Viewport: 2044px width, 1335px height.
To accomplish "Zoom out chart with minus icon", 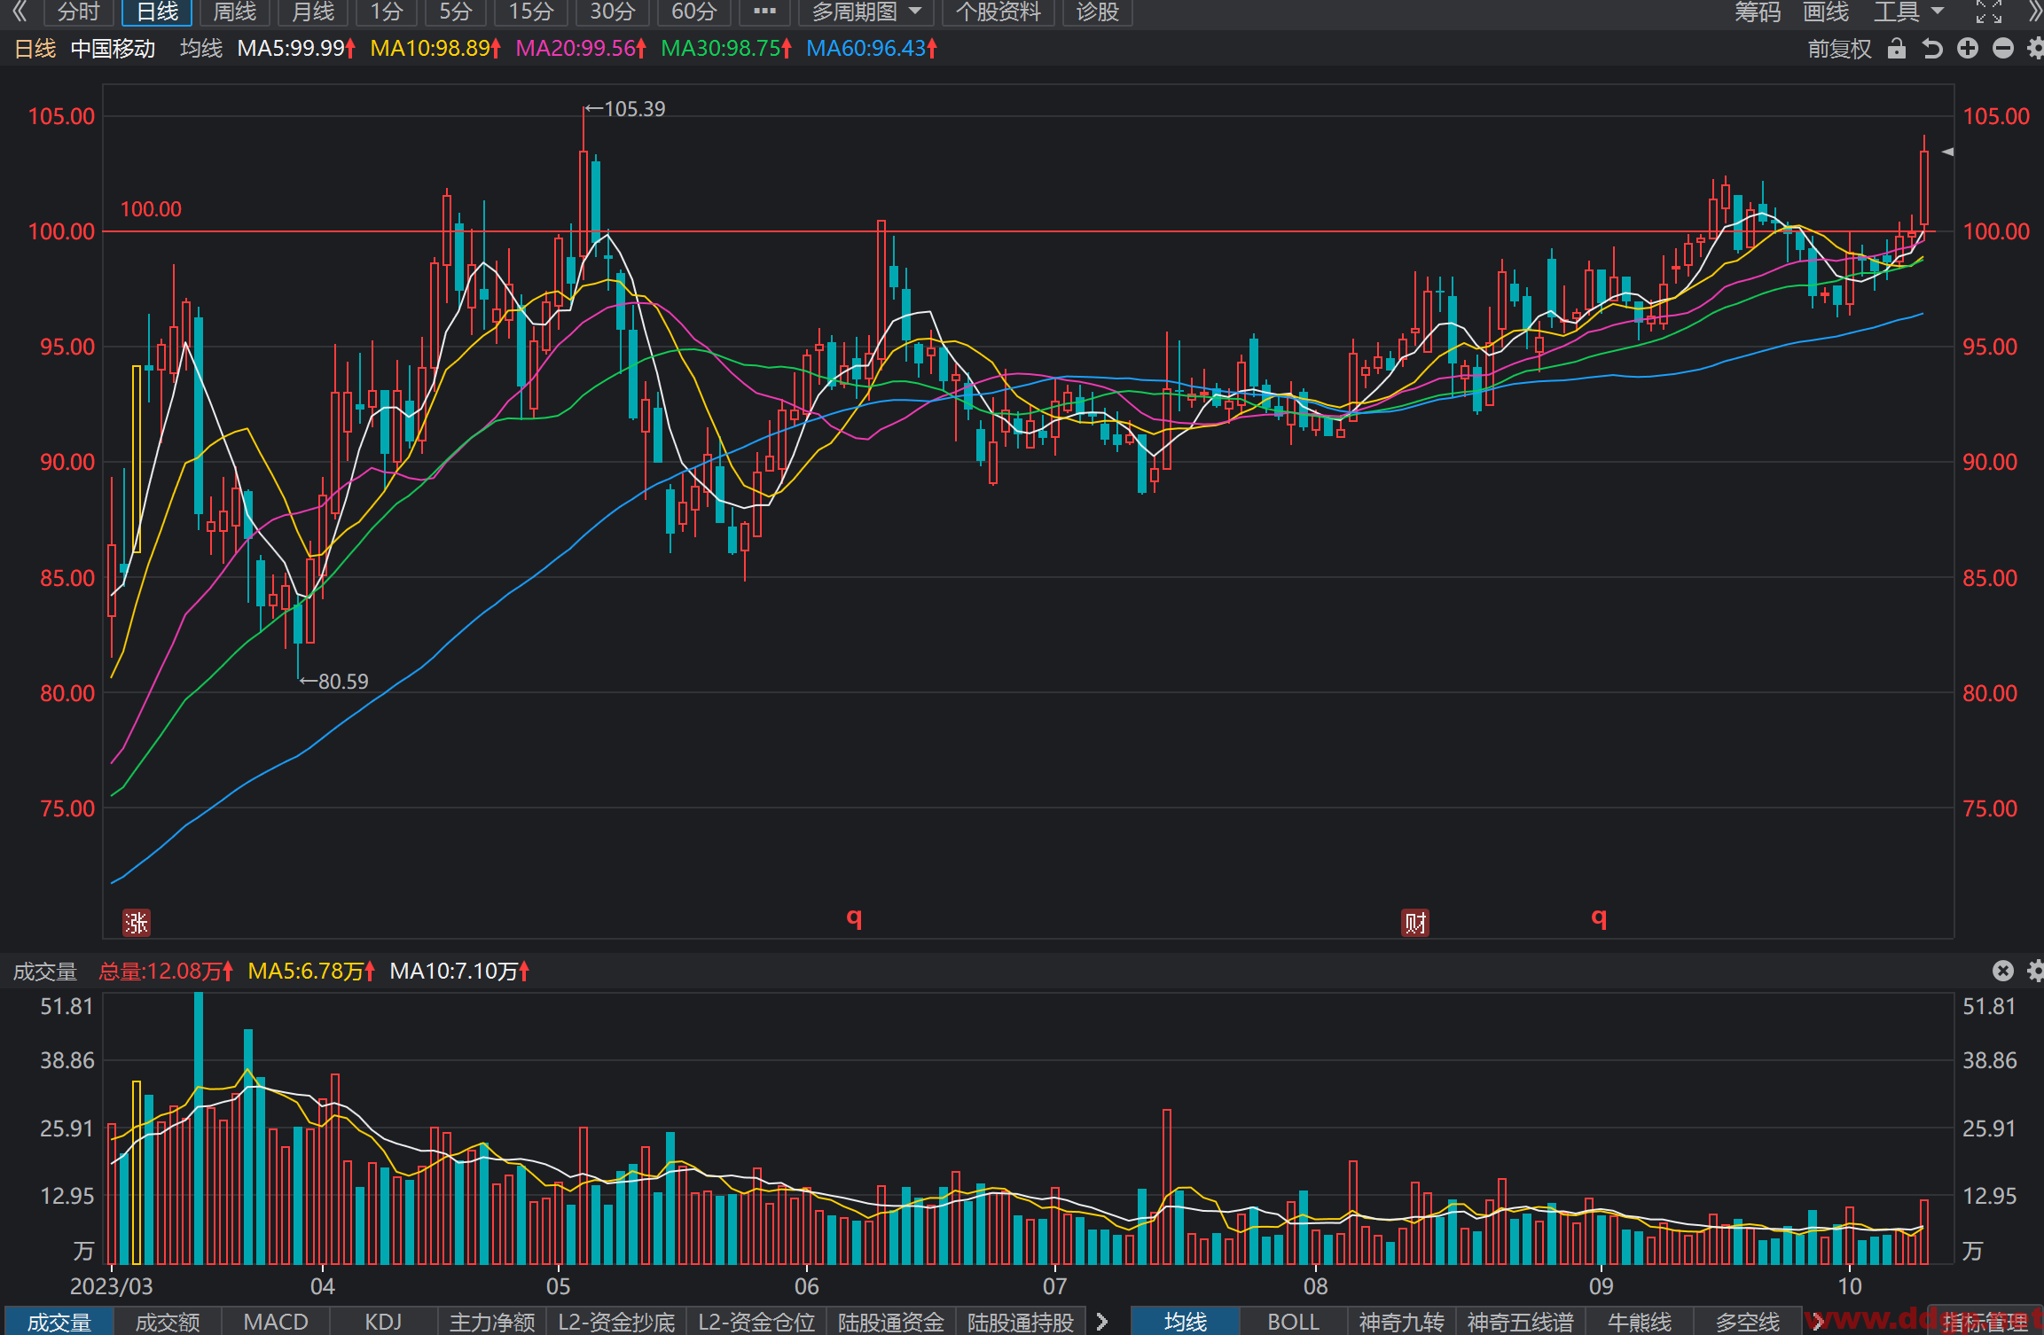I will [x=2002, y=49].
